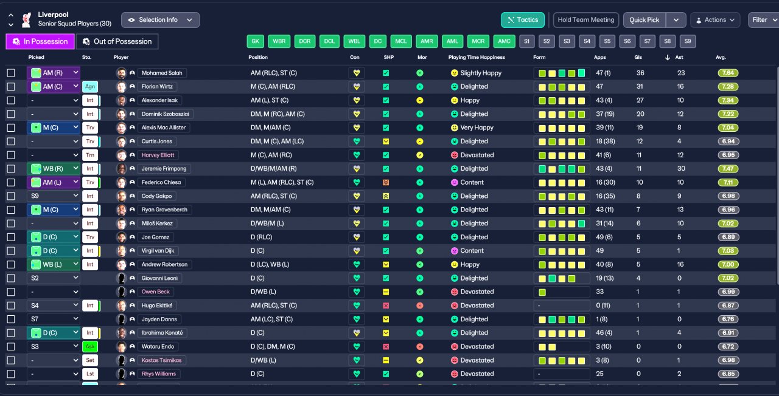Click Virgil van Dijk's face portrait
The image size is (779, 396).
tap(121, 251)
